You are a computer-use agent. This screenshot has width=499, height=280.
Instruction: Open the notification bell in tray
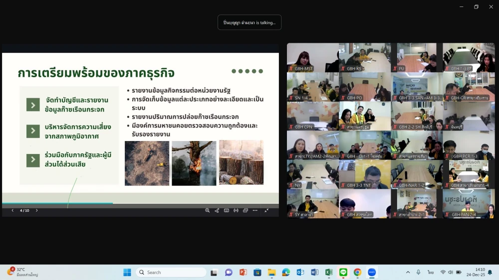[490, 273]
